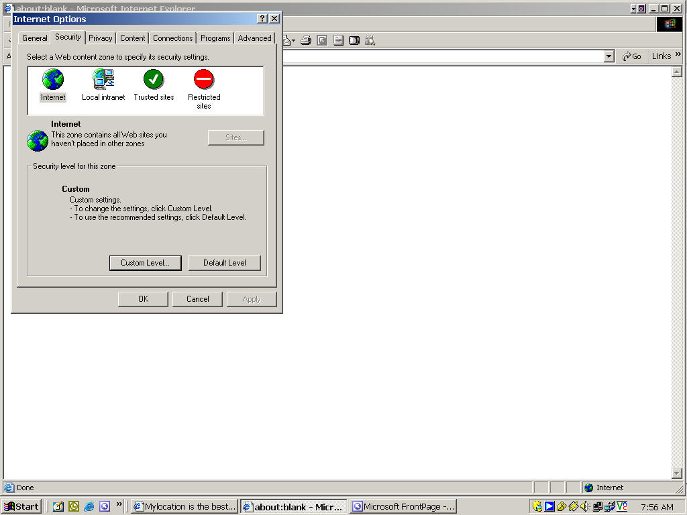Expand the Links toolbar chevron

pyautogui.click(x=678, y=54)
